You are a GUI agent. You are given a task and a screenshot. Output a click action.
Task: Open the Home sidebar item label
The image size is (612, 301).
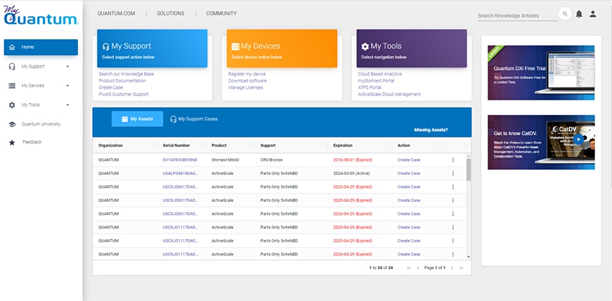[28, 47]
